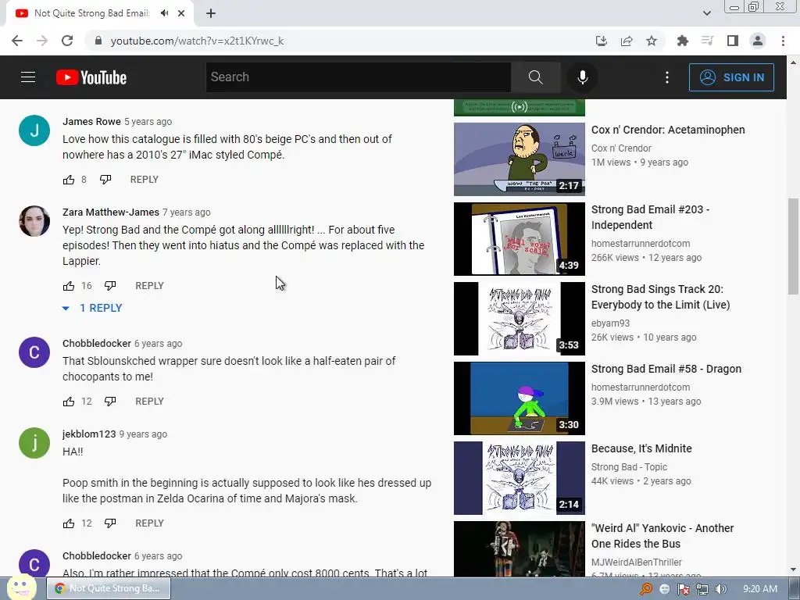Open ebyam93 channel link
800x600 pixels.
click(610, 323)
